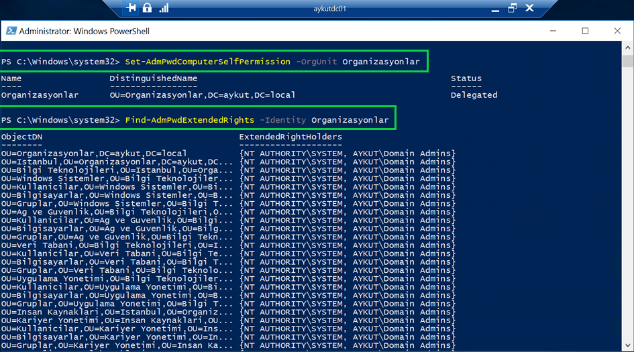The width and height of the screenshot is (634, 352).
Task: Minimize the Windows PowerShell window
Action: coord(553,32)
